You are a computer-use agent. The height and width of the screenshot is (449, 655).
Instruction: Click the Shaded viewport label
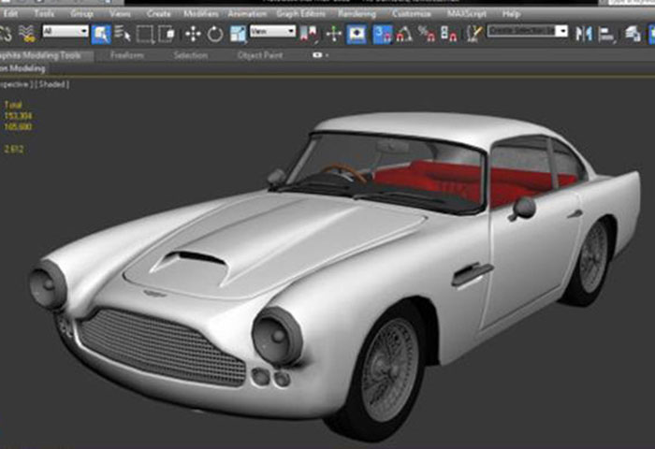[x=54, y=84]
